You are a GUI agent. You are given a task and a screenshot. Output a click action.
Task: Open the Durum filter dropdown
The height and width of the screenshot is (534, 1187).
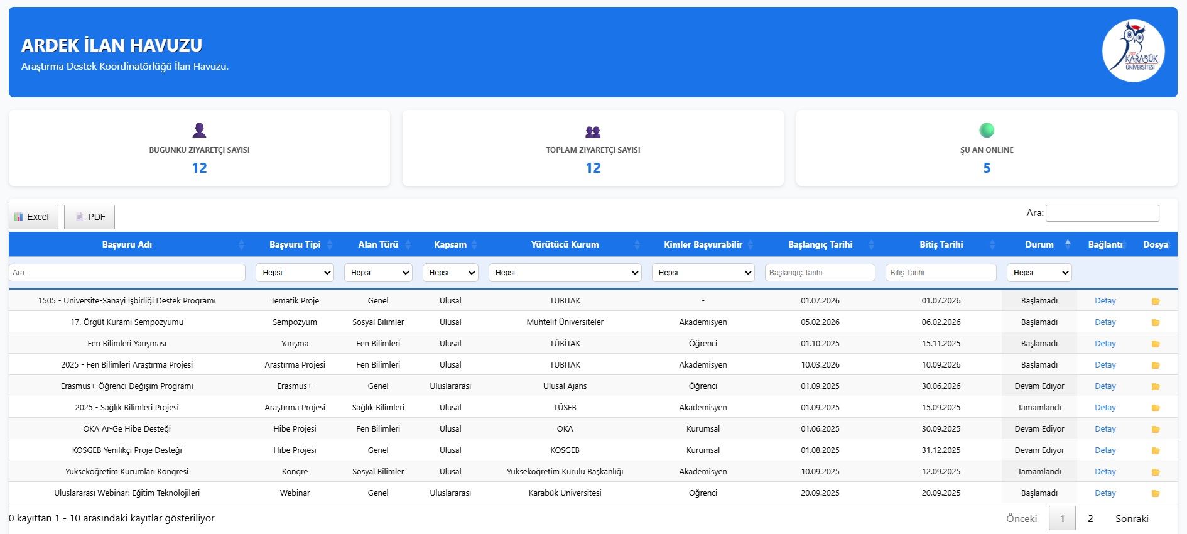click(x=1039, y=273)
